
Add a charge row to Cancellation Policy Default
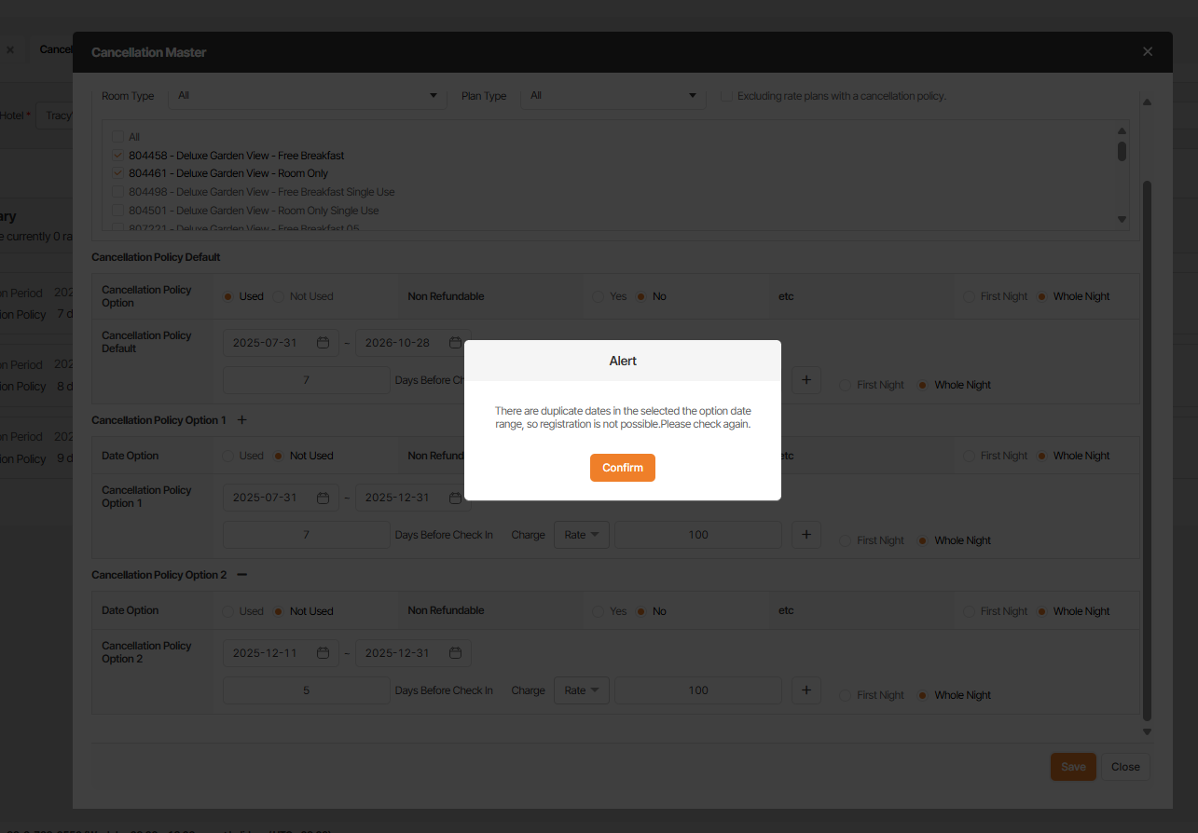pos(806,380)
